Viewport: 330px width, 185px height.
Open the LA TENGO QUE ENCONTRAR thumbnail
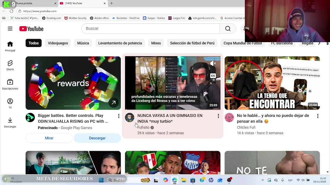[272, 83]
